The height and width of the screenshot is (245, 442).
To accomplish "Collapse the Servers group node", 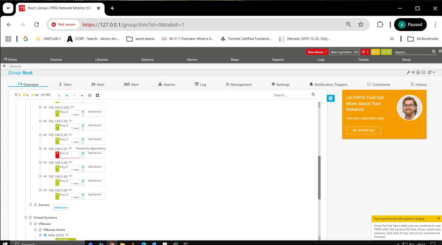I will 31,204.
